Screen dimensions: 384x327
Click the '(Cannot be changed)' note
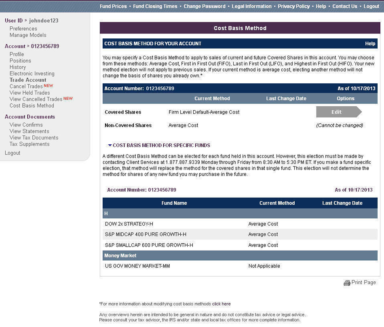(340, 125)
